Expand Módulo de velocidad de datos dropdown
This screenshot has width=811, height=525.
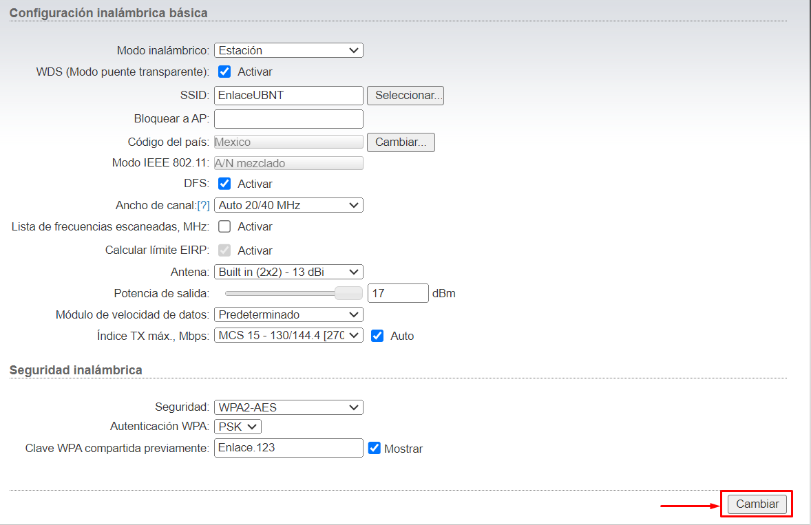288,314
